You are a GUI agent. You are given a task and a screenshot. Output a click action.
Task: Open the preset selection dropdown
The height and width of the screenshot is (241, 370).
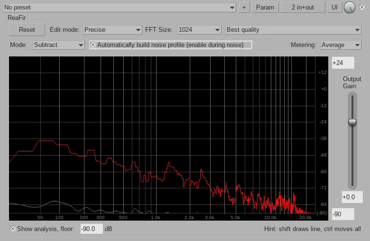point(119,8)
